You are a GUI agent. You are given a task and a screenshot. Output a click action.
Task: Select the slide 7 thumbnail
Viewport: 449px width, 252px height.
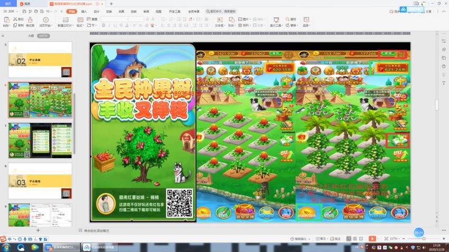click(x=40, y=140)
